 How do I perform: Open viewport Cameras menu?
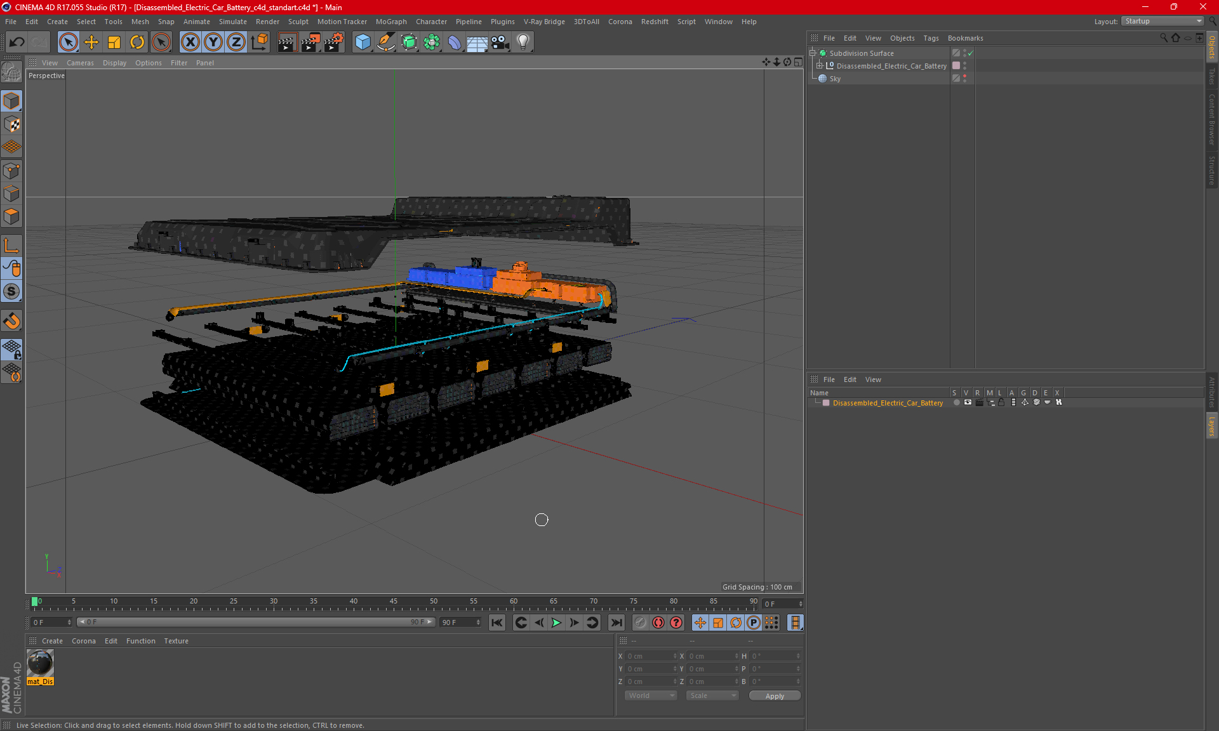click(80, 63)
